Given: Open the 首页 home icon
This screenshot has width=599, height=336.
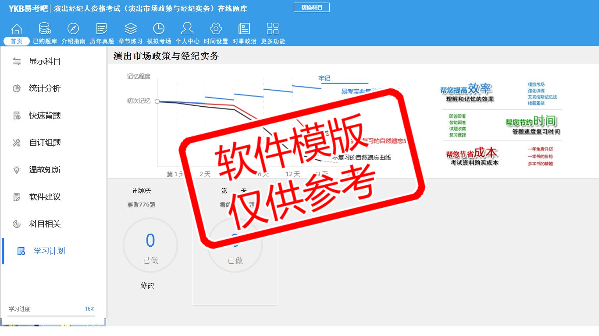Looking at the screenshot, I should click(17, 29).
